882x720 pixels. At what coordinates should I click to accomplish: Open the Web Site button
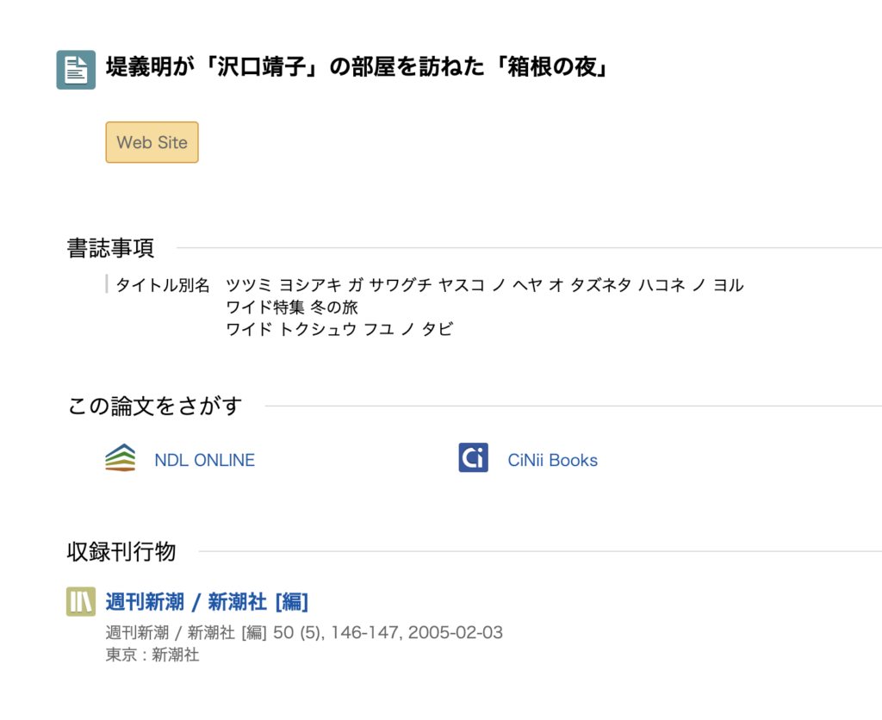152,142
